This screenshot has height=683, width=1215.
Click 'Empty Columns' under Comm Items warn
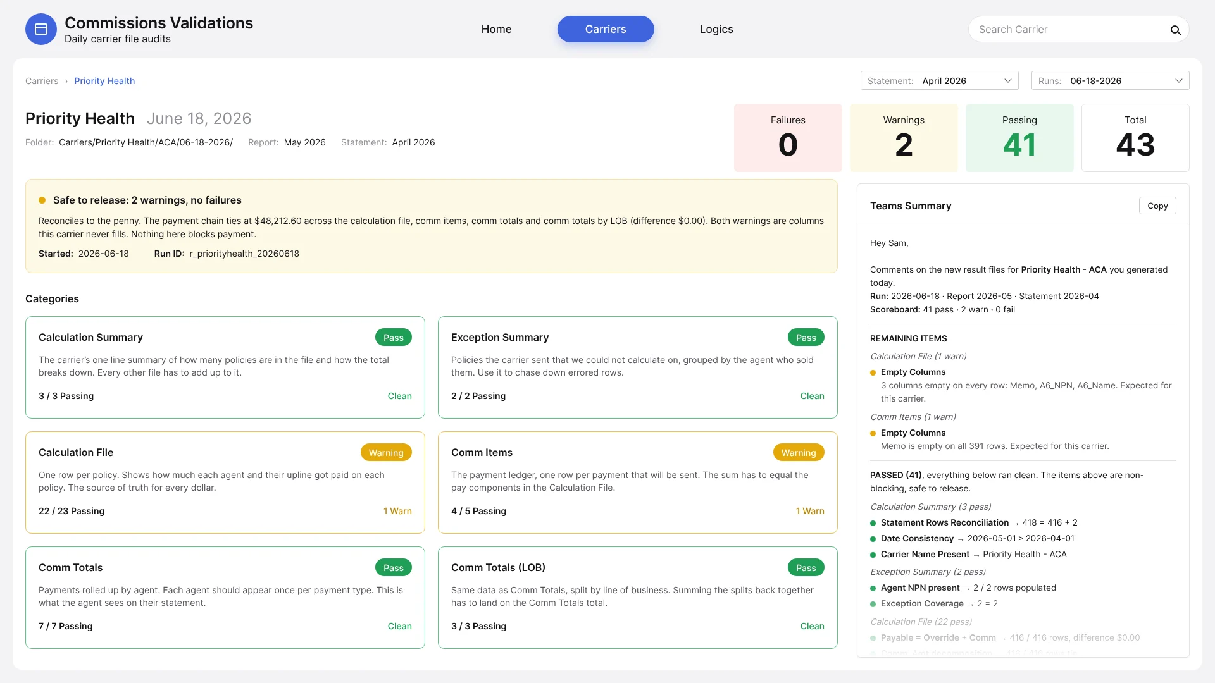pyautogui.click(x=913, y=433)
